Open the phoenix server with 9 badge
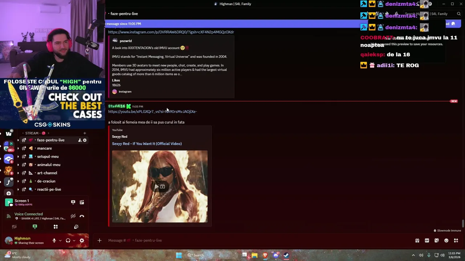 click(9, 170)
